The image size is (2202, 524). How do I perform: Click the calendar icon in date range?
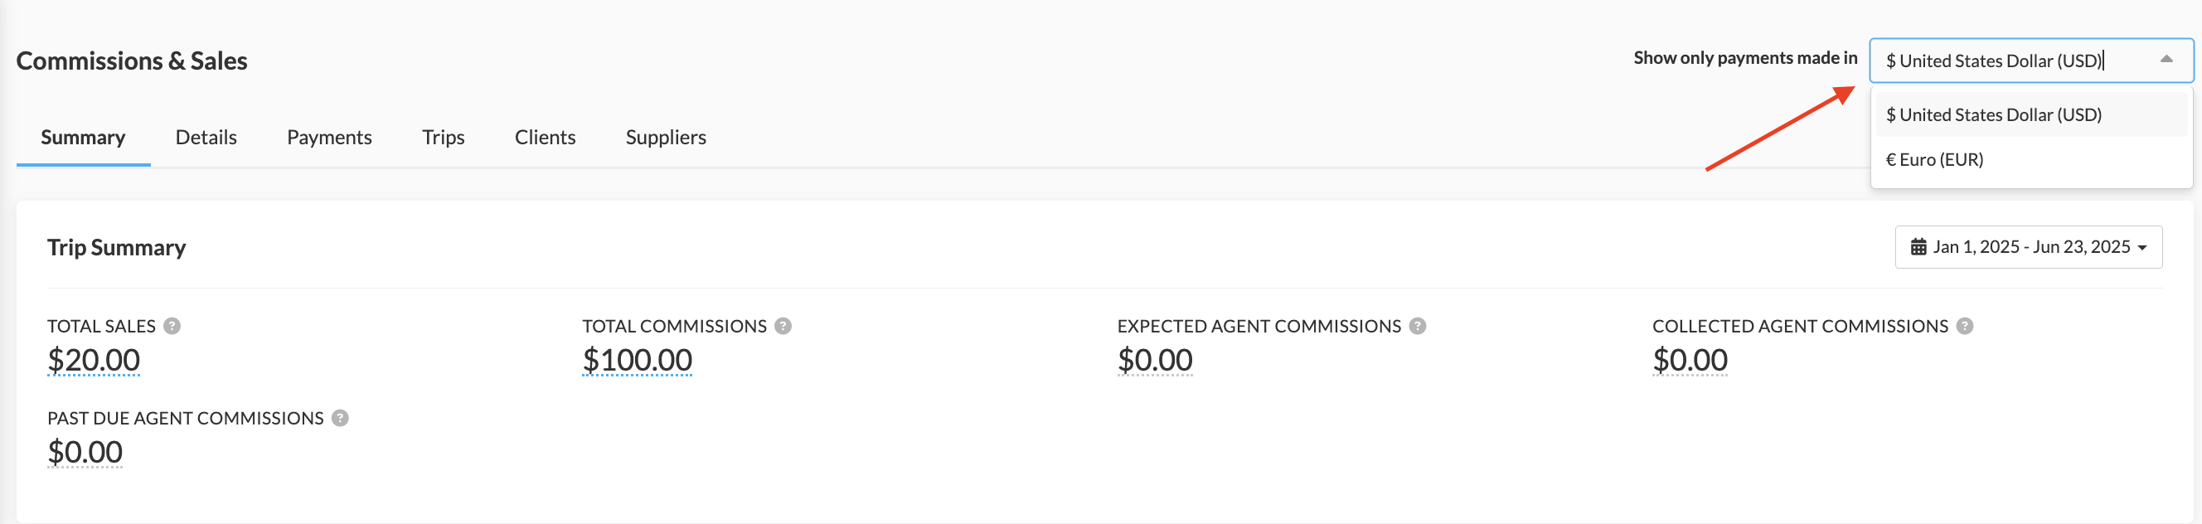point(1918,247)
